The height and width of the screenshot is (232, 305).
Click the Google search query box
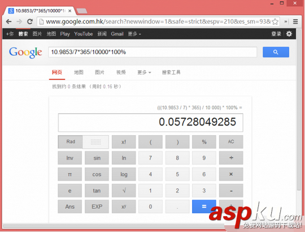coord(152,52)
